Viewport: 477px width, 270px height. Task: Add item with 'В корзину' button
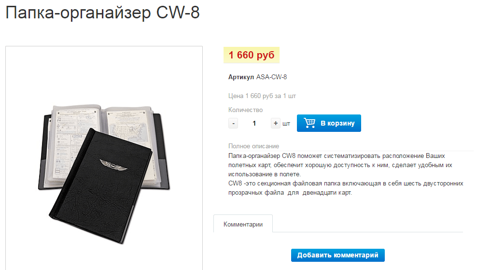pos(329,123)
